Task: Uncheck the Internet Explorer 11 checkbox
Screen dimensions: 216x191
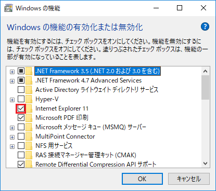Action: point(21,108)
